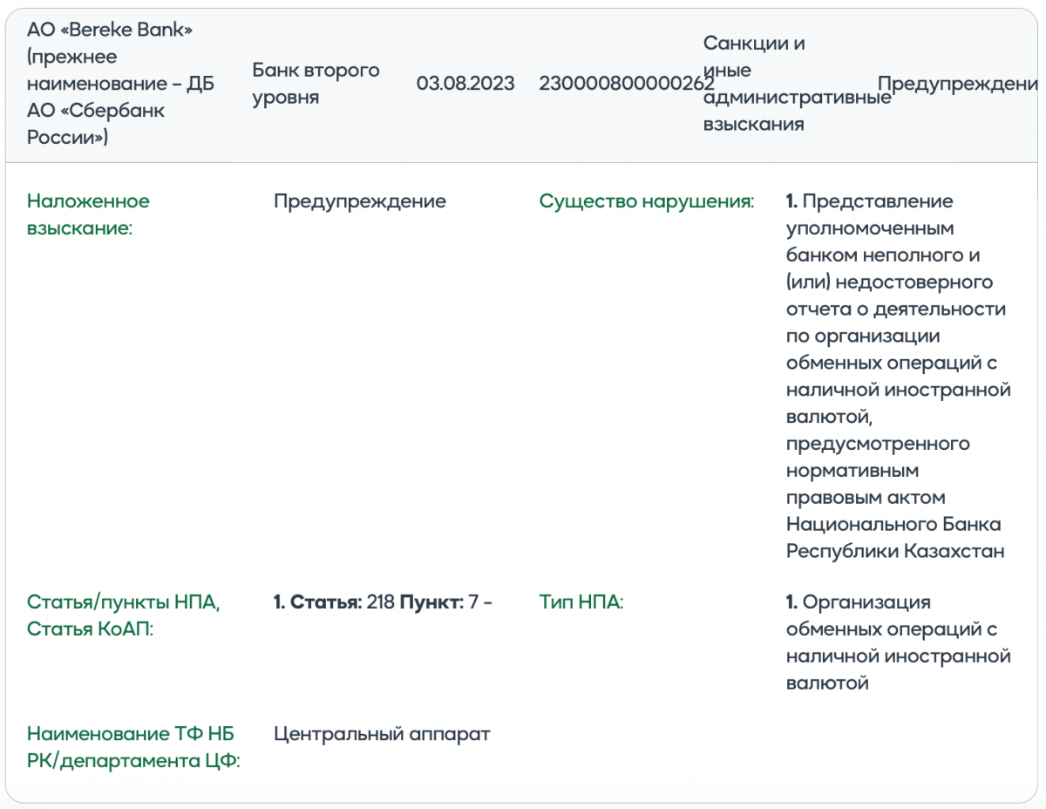The width and height of the screenshot is (1046, 809).
Task: Select the number 230000800000262
Action: (x=627, y=84)
